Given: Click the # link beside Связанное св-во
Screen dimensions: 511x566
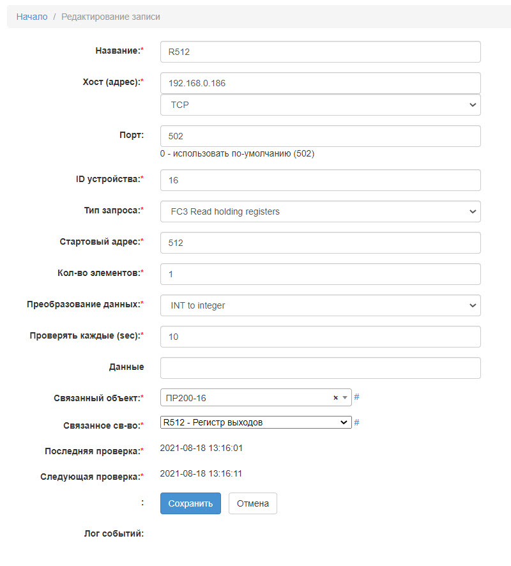Looking at the screenshot, I should 356,422.
